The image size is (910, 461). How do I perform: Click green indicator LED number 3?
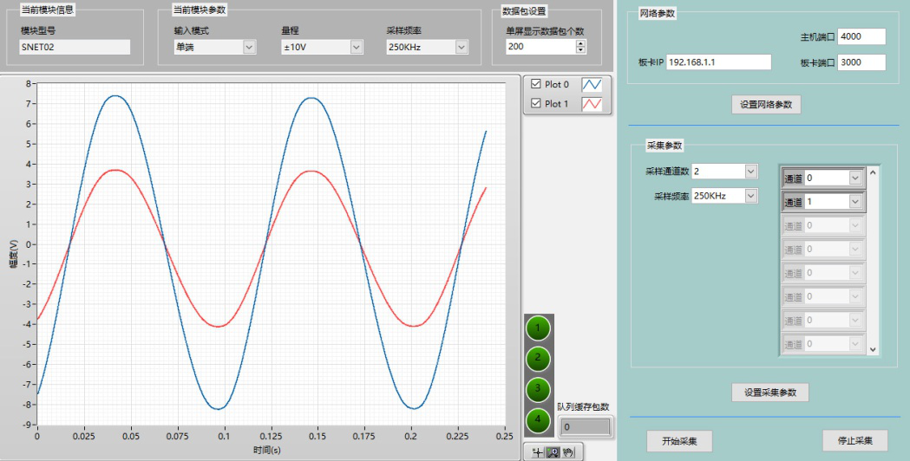(x=538, y=390)
